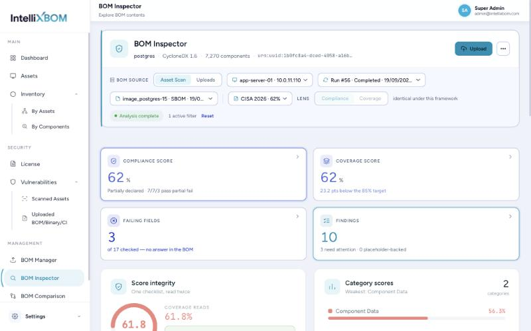Click the BOM Inspector magnifier icon
The width and height of the screenshot is (531, 331).
click(x=13, y=278)
